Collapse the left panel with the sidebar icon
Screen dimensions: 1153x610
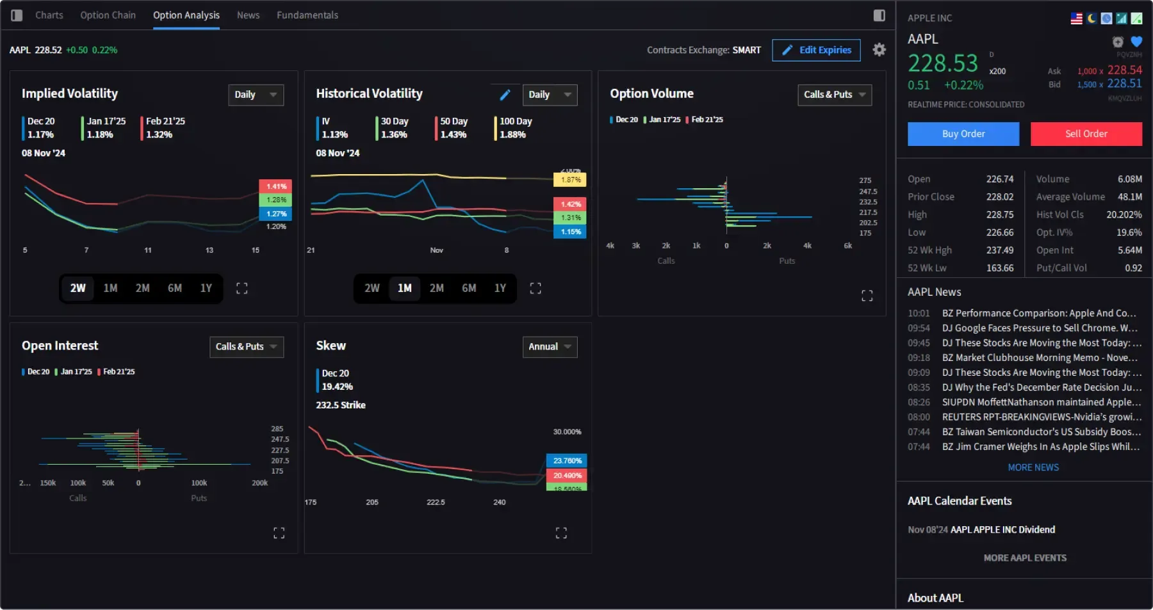tap(17, 15)
